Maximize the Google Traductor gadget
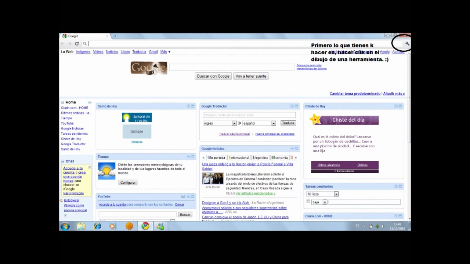 pos(296,106)
